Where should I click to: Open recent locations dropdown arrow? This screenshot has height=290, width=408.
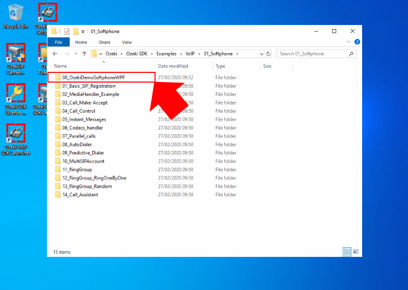pos(76,54)
